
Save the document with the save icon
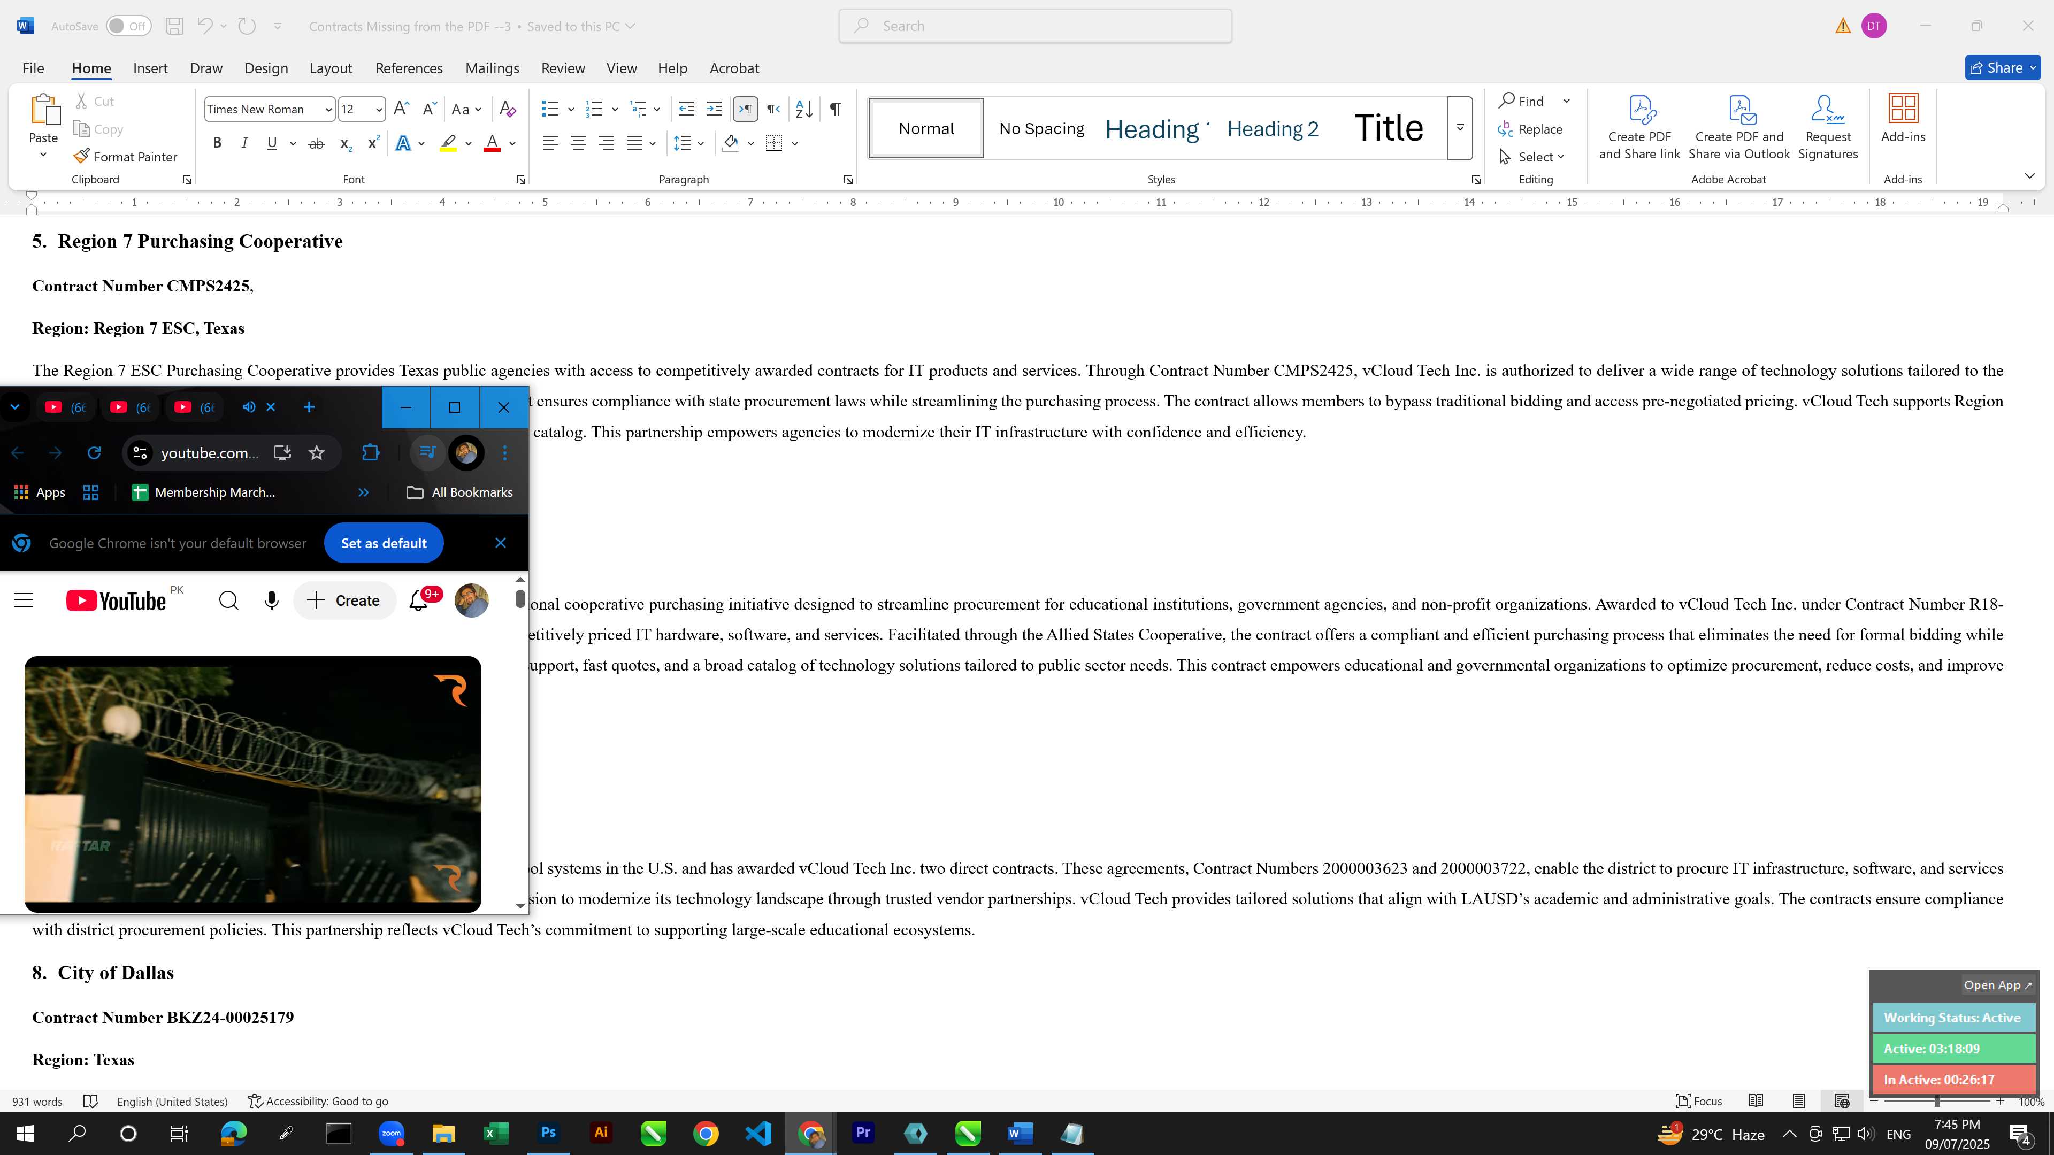pos(174,26)
